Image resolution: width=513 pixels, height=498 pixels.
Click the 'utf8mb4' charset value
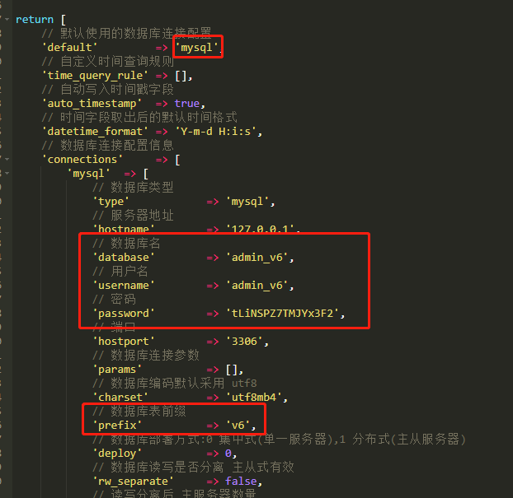pyautogui.click(x=254, y=397)
